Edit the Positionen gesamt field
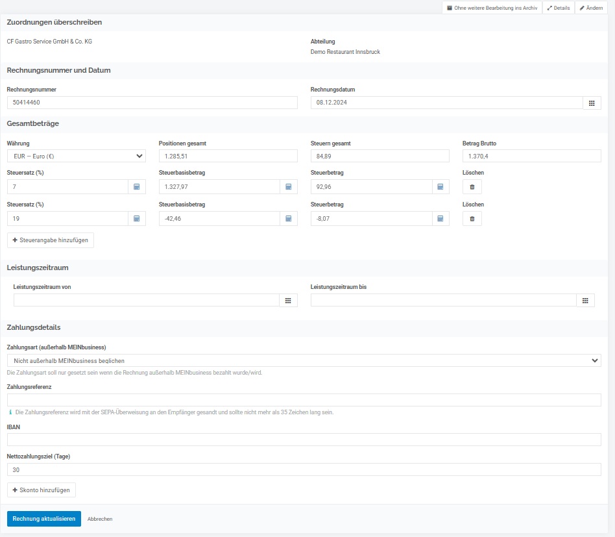Viewport: 615px width, 537px height. click(x=228, y=156)
